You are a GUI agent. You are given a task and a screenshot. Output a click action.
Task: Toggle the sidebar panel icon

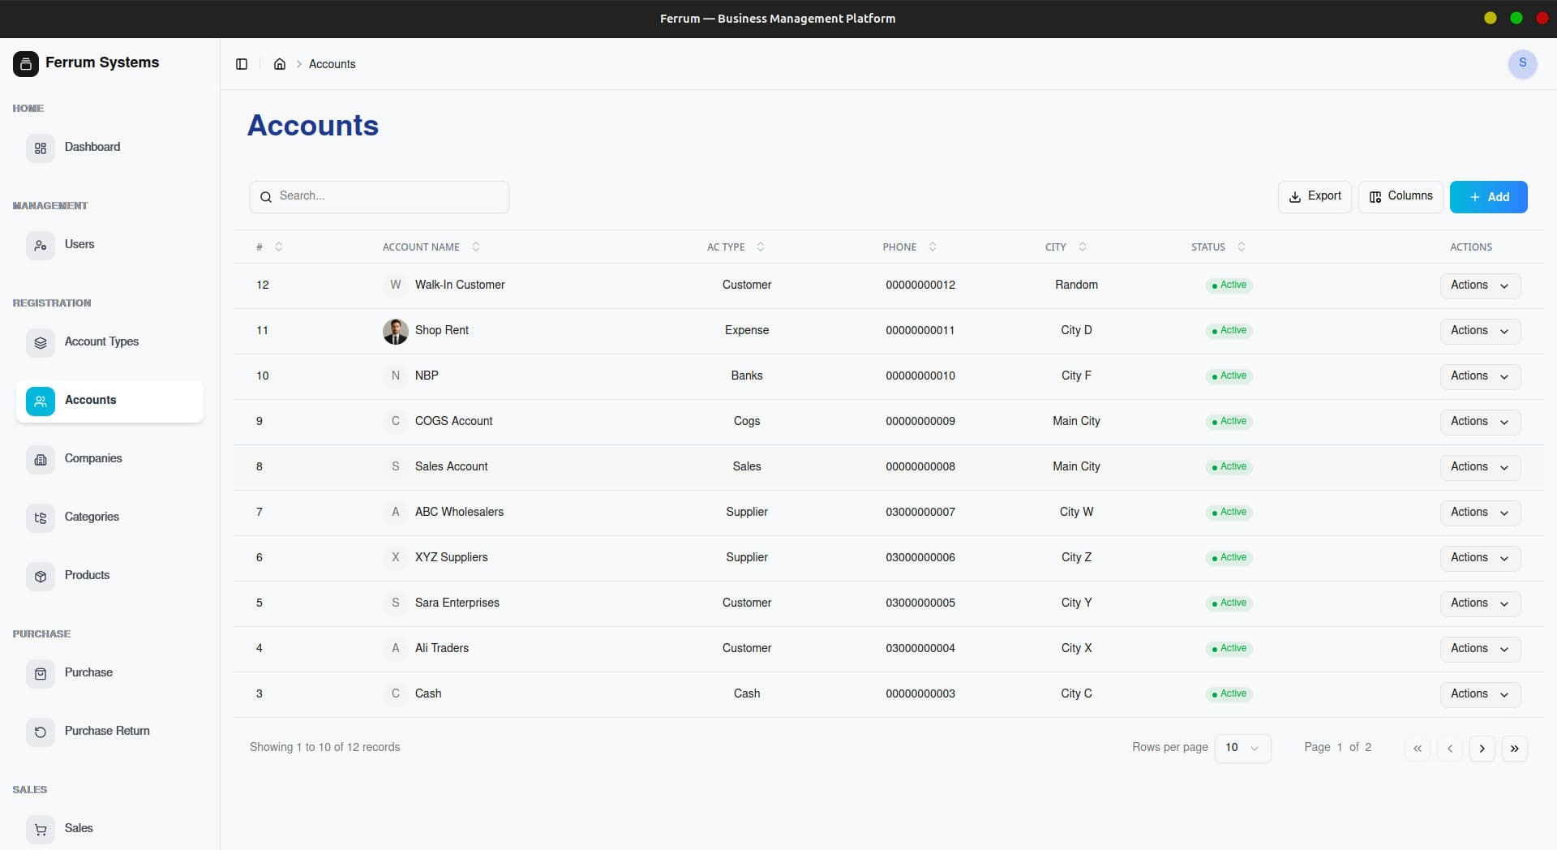point(242,64)
